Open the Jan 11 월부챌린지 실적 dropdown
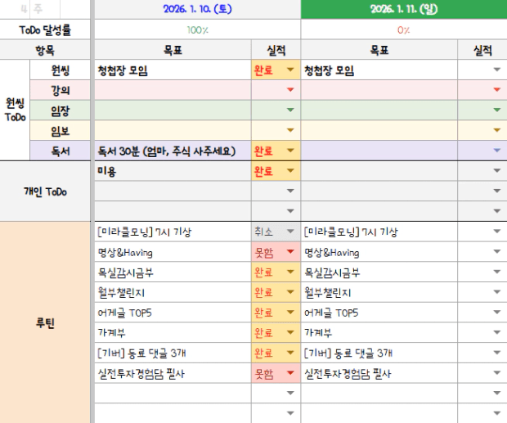 click(497, 292)
